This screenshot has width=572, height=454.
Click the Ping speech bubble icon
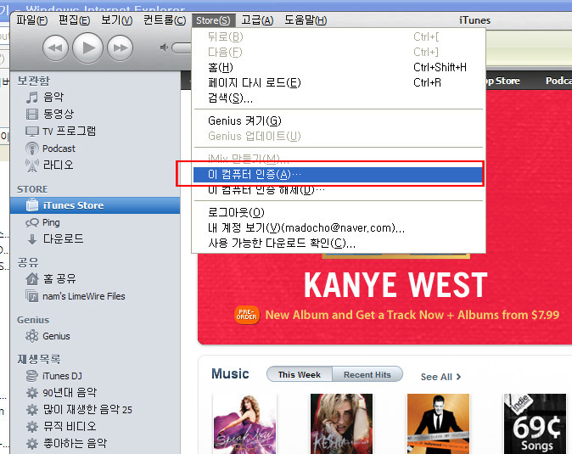pyautogui.click(x=32, y=222)
